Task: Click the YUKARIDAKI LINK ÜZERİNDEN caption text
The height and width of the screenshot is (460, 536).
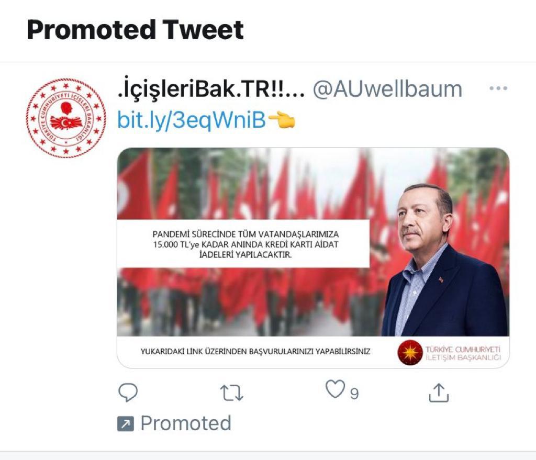Action: click(x=255, y=351)
